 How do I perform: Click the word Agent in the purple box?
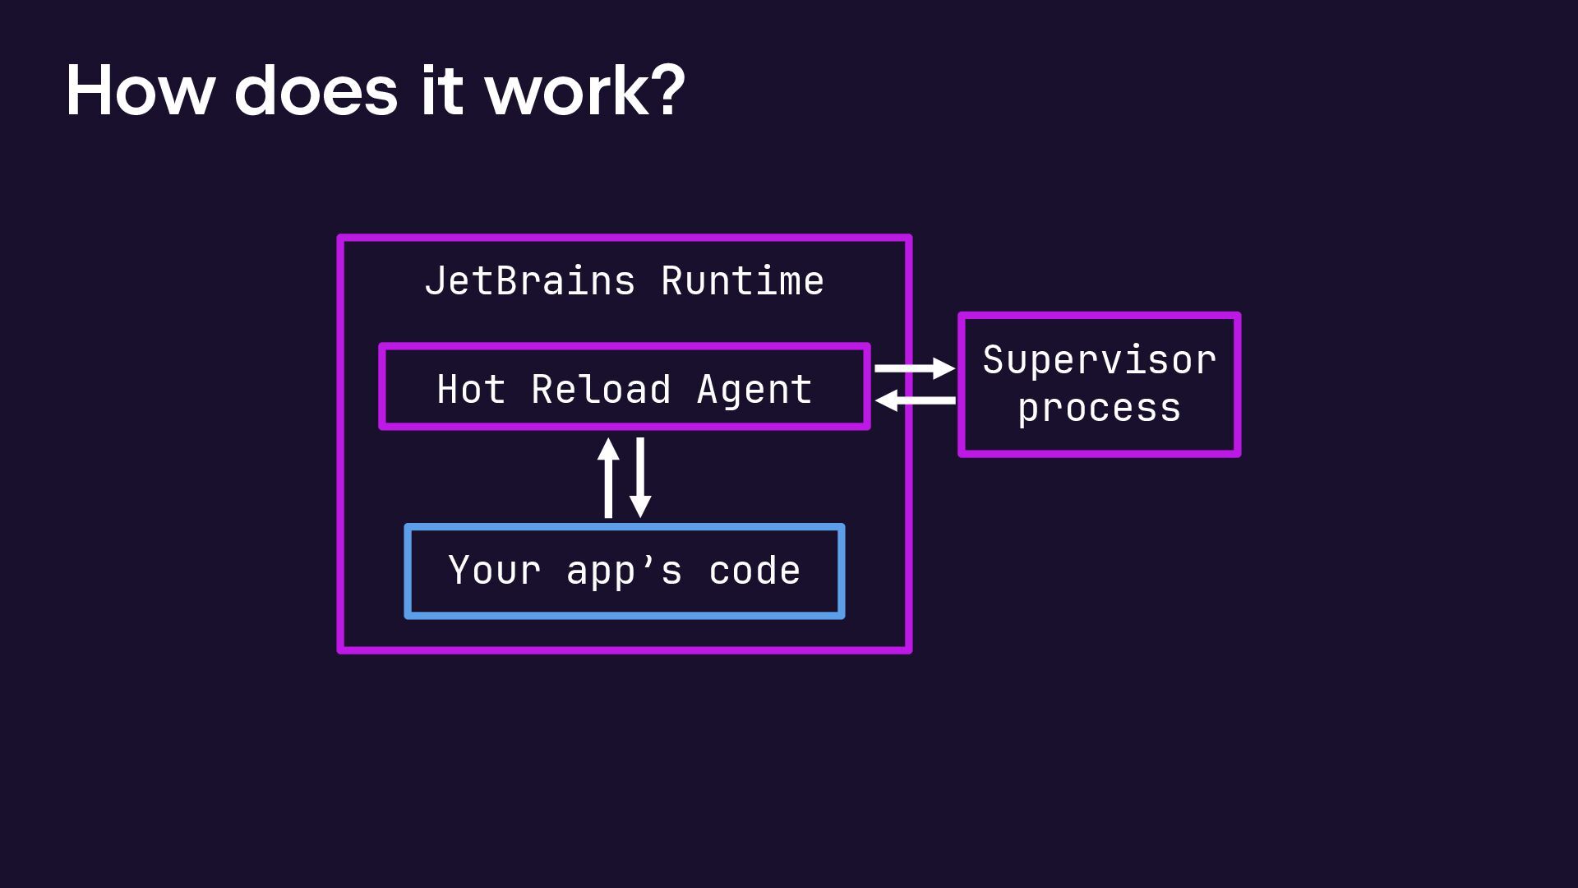(754, 389)
